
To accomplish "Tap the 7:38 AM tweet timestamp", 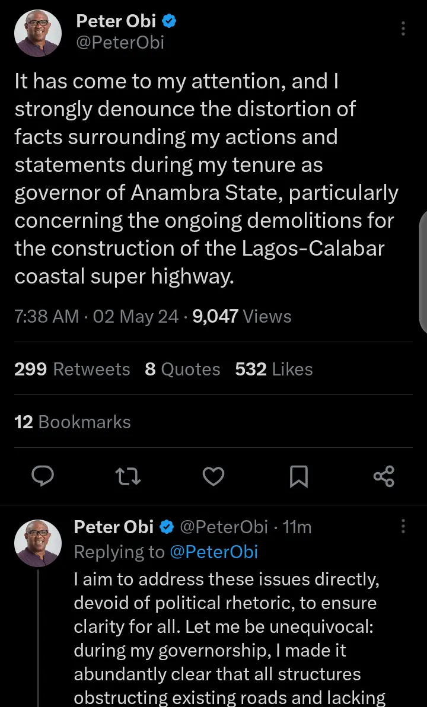I will [47, 316].
